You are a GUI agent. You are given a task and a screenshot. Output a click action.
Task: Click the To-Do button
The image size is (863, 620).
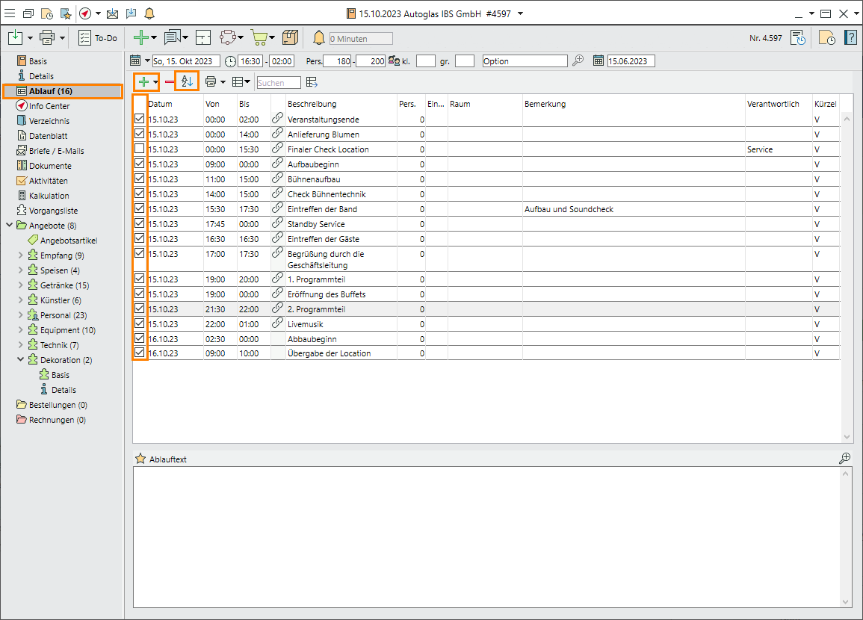(98, 38)
